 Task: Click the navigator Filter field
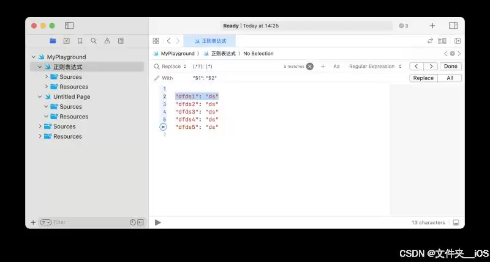pyautogui.click(x=91, y=222)
